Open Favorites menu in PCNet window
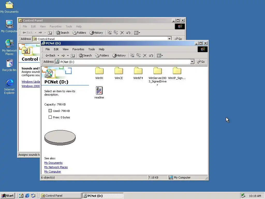265x199 pixels. pyautogui.click(x=78, y=49)
